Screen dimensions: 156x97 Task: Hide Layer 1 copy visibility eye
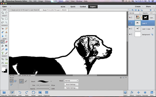point(130,29)
